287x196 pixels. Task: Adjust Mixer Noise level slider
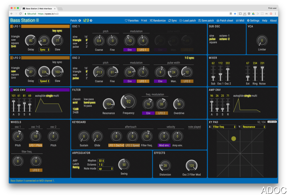[262, 68]
